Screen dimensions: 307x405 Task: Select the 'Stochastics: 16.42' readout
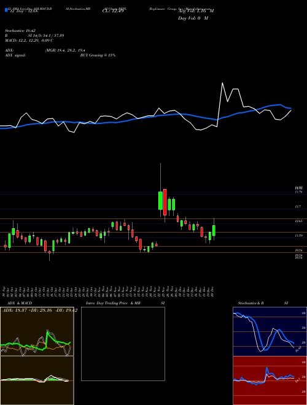[x=20, y=31]
